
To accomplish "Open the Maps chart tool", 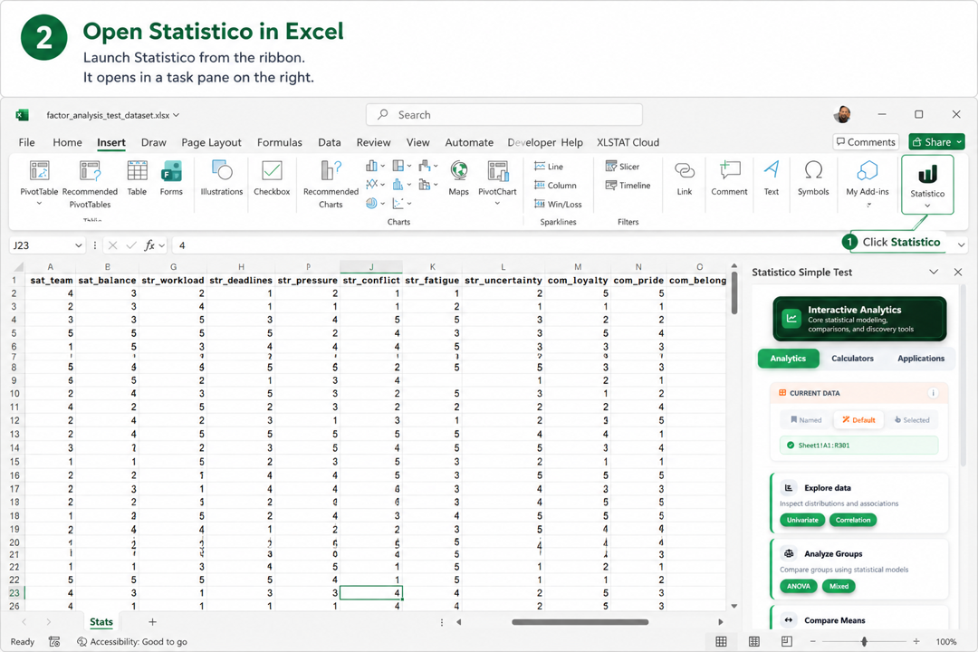I will coord(458,178).
